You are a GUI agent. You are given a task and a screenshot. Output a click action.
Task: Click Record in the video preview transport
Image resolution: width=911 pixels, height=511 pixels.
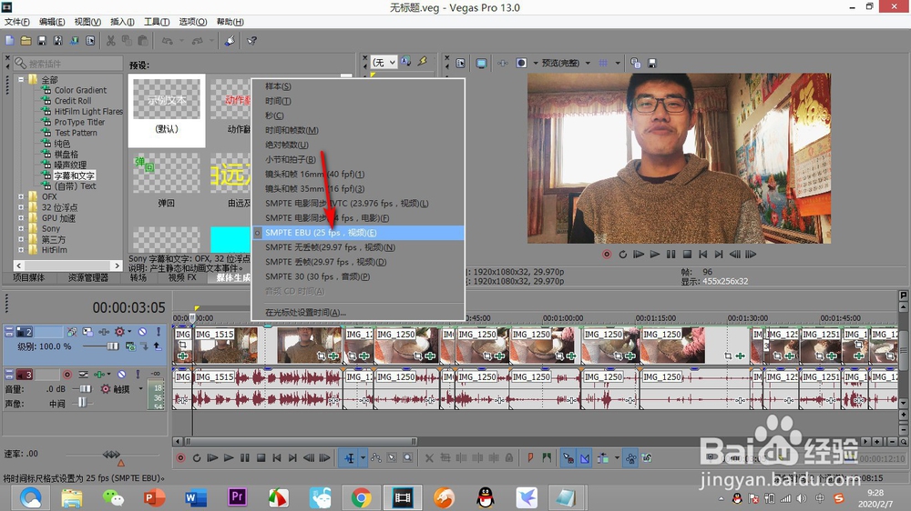click(x=607, y=254)
